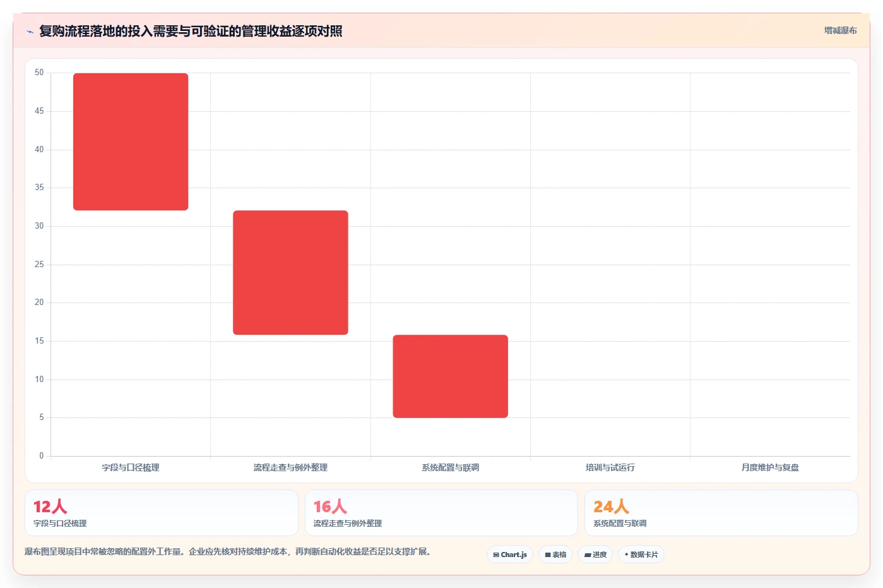The height and width of the screenshot is (588, 883).
Task: Click the 流程走查与例外整理 axis label
Action: [x=290, y=467]
